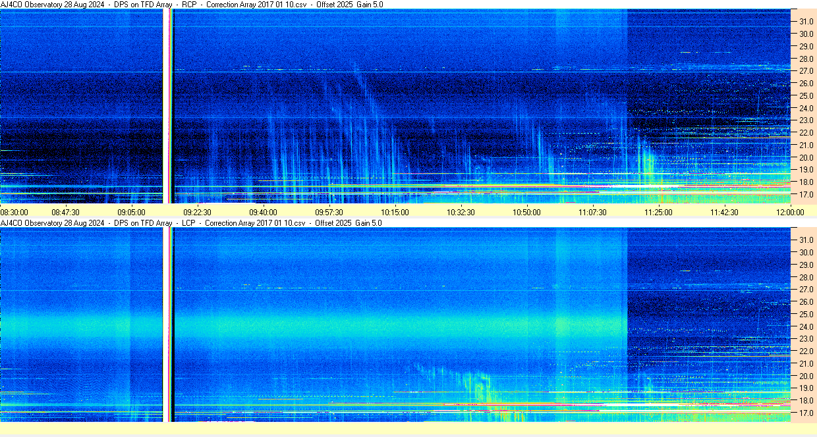Click 30.0 frequency label in LCP panel
This screenshot has height=437, width=817.
click(x=806, y=252)
